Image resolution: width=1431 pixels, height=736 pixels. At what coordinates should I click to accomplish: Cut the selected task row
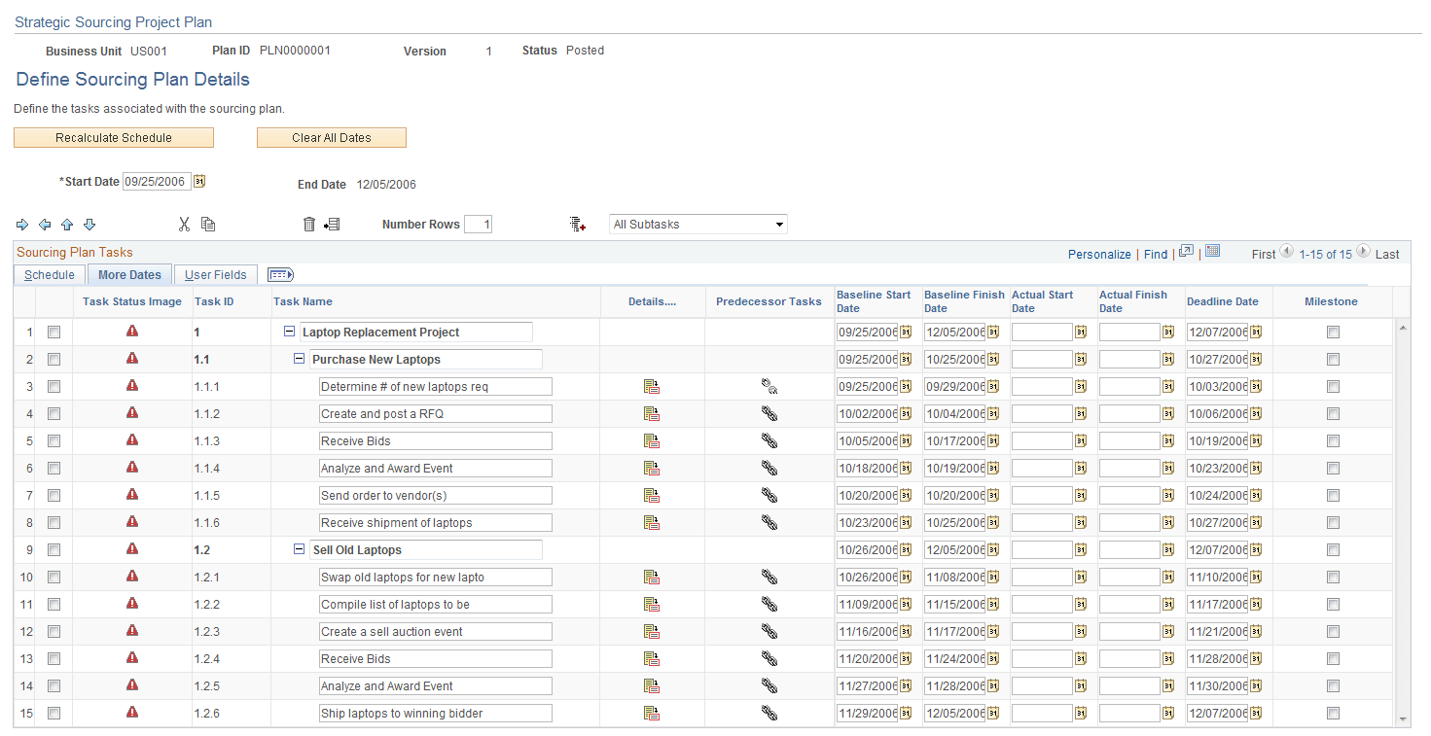tap(184, 224)
